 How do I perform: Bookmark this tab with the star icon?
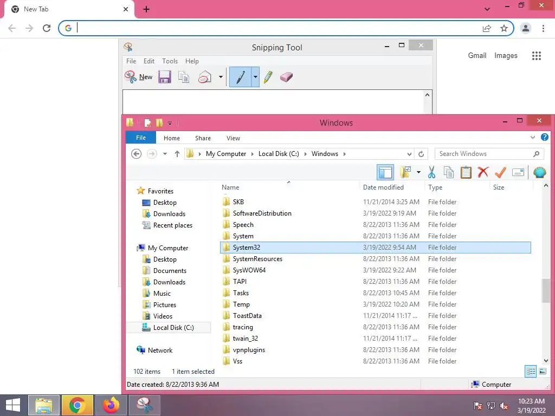coord(504,28)
